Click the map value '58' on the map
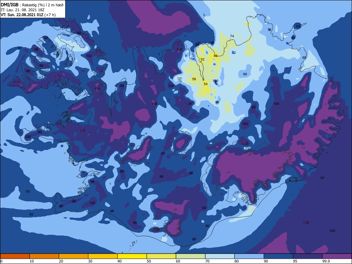Screen dimensions: 352x264 [194, 79]
